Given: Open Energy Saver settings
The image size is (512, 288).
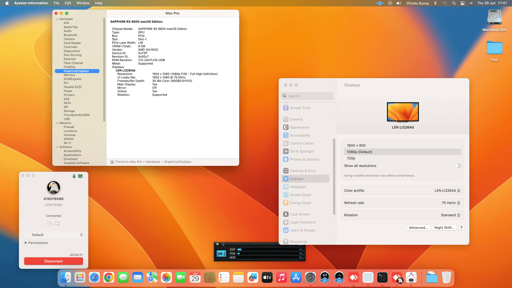Looking at the screenshot, I should 300,203.
